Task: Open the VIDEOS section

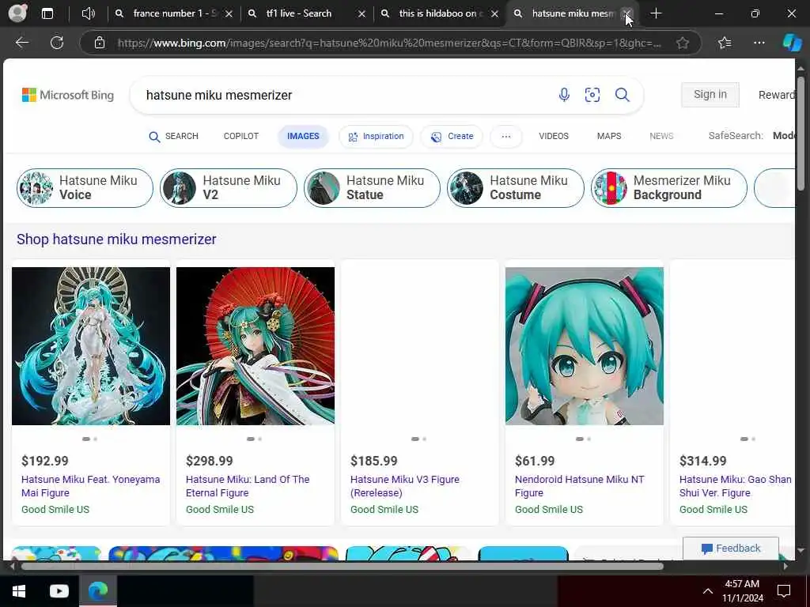Action: (x=554, y=136)
